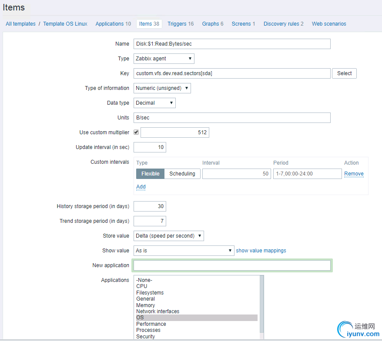Click the show value mappings link
Viewport: 382px width, 341px height.
261,251
